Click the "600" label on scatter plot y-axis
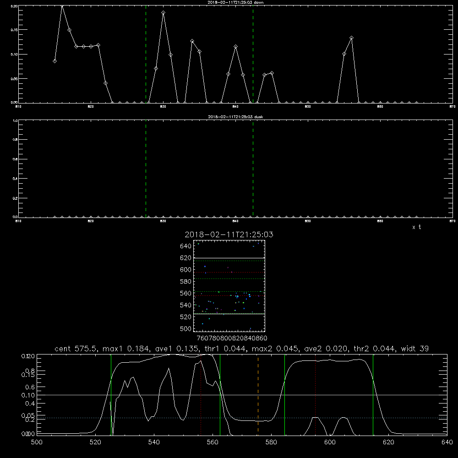458x458 pixels. [x=186, y=270]
